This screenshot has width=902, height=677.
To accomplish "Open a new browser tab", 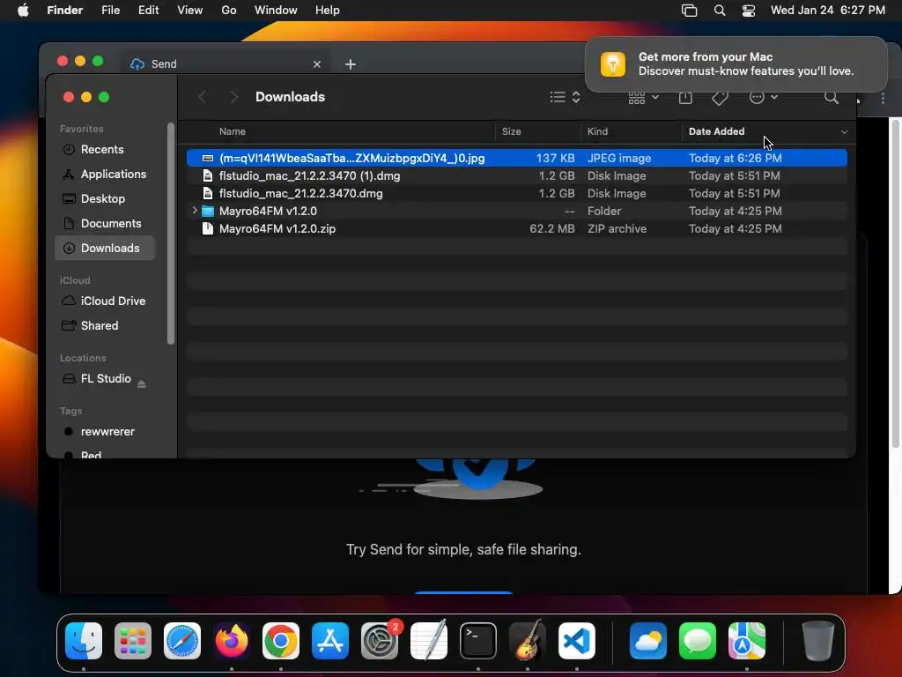I will pyautogui.click(x=351, y=64).
